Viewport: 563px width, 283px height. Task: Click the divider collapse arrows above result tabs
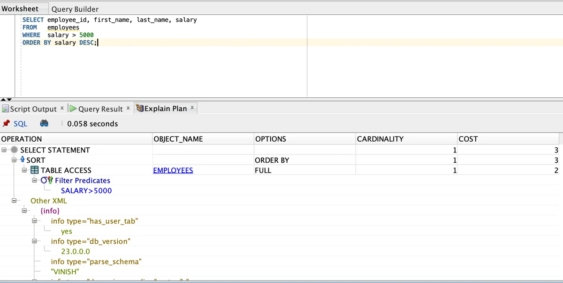coord(7,99)
